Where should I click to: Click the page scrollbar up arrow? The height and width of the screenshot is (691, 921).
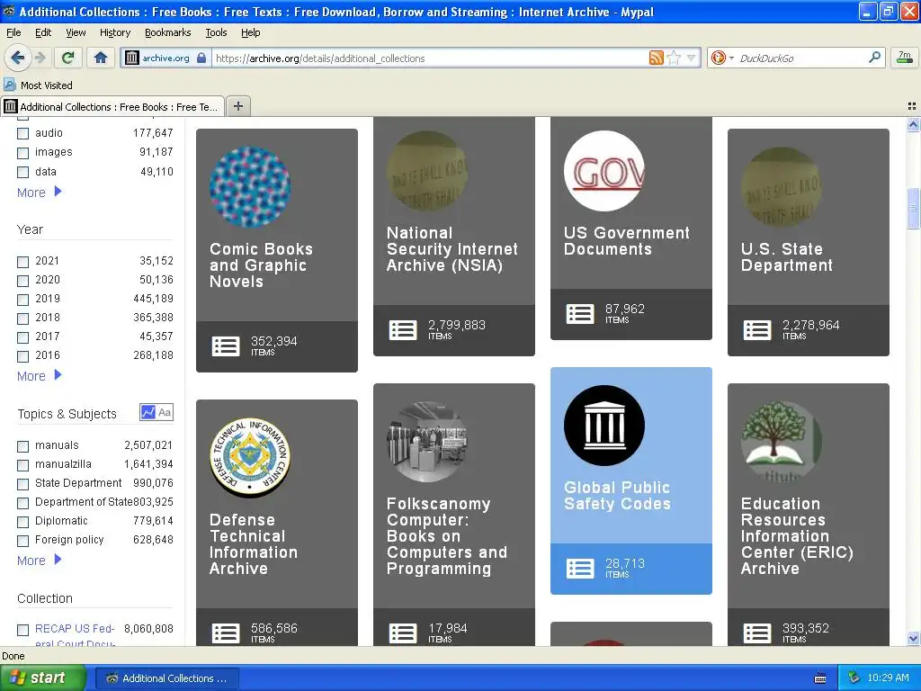click(913, 124)
